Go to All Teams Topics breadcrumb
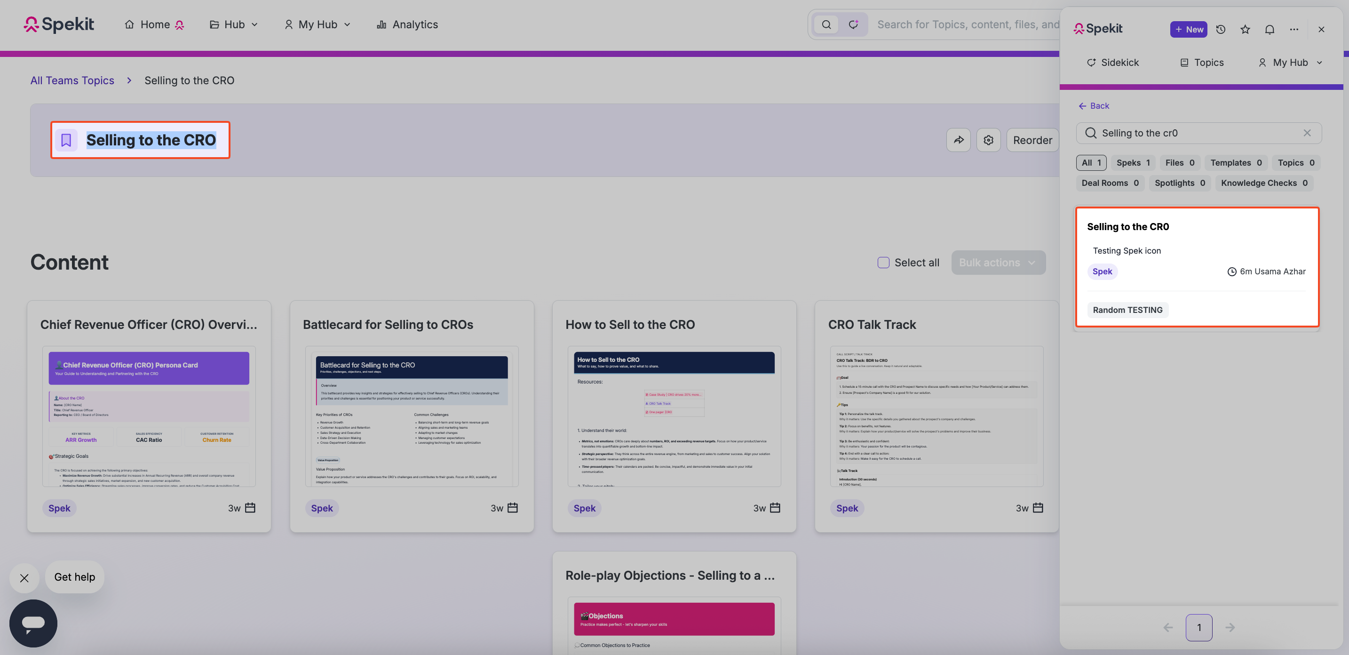1349x655 pixels. (x=72, y=80)
